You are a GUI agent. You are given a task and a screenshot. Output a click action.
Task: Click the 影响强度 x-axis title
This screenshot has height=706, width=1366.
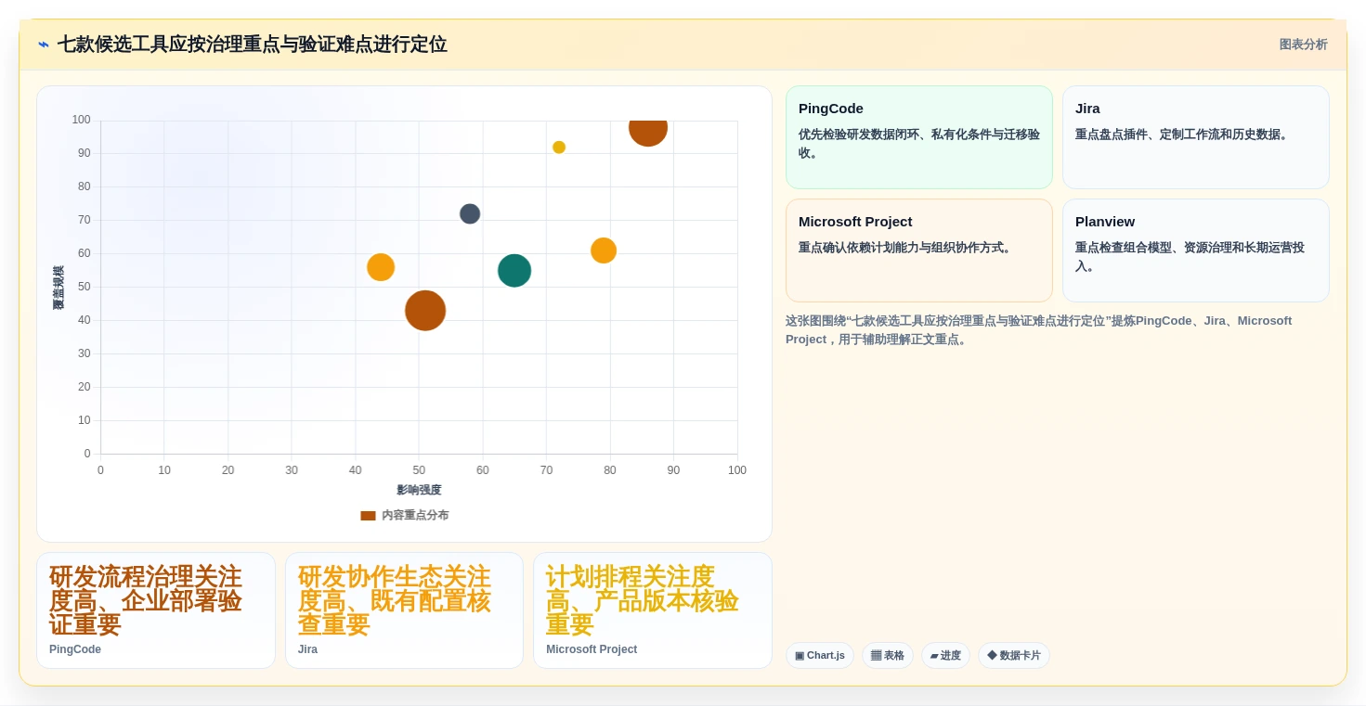pyautogui.click(x=419, y=490)
